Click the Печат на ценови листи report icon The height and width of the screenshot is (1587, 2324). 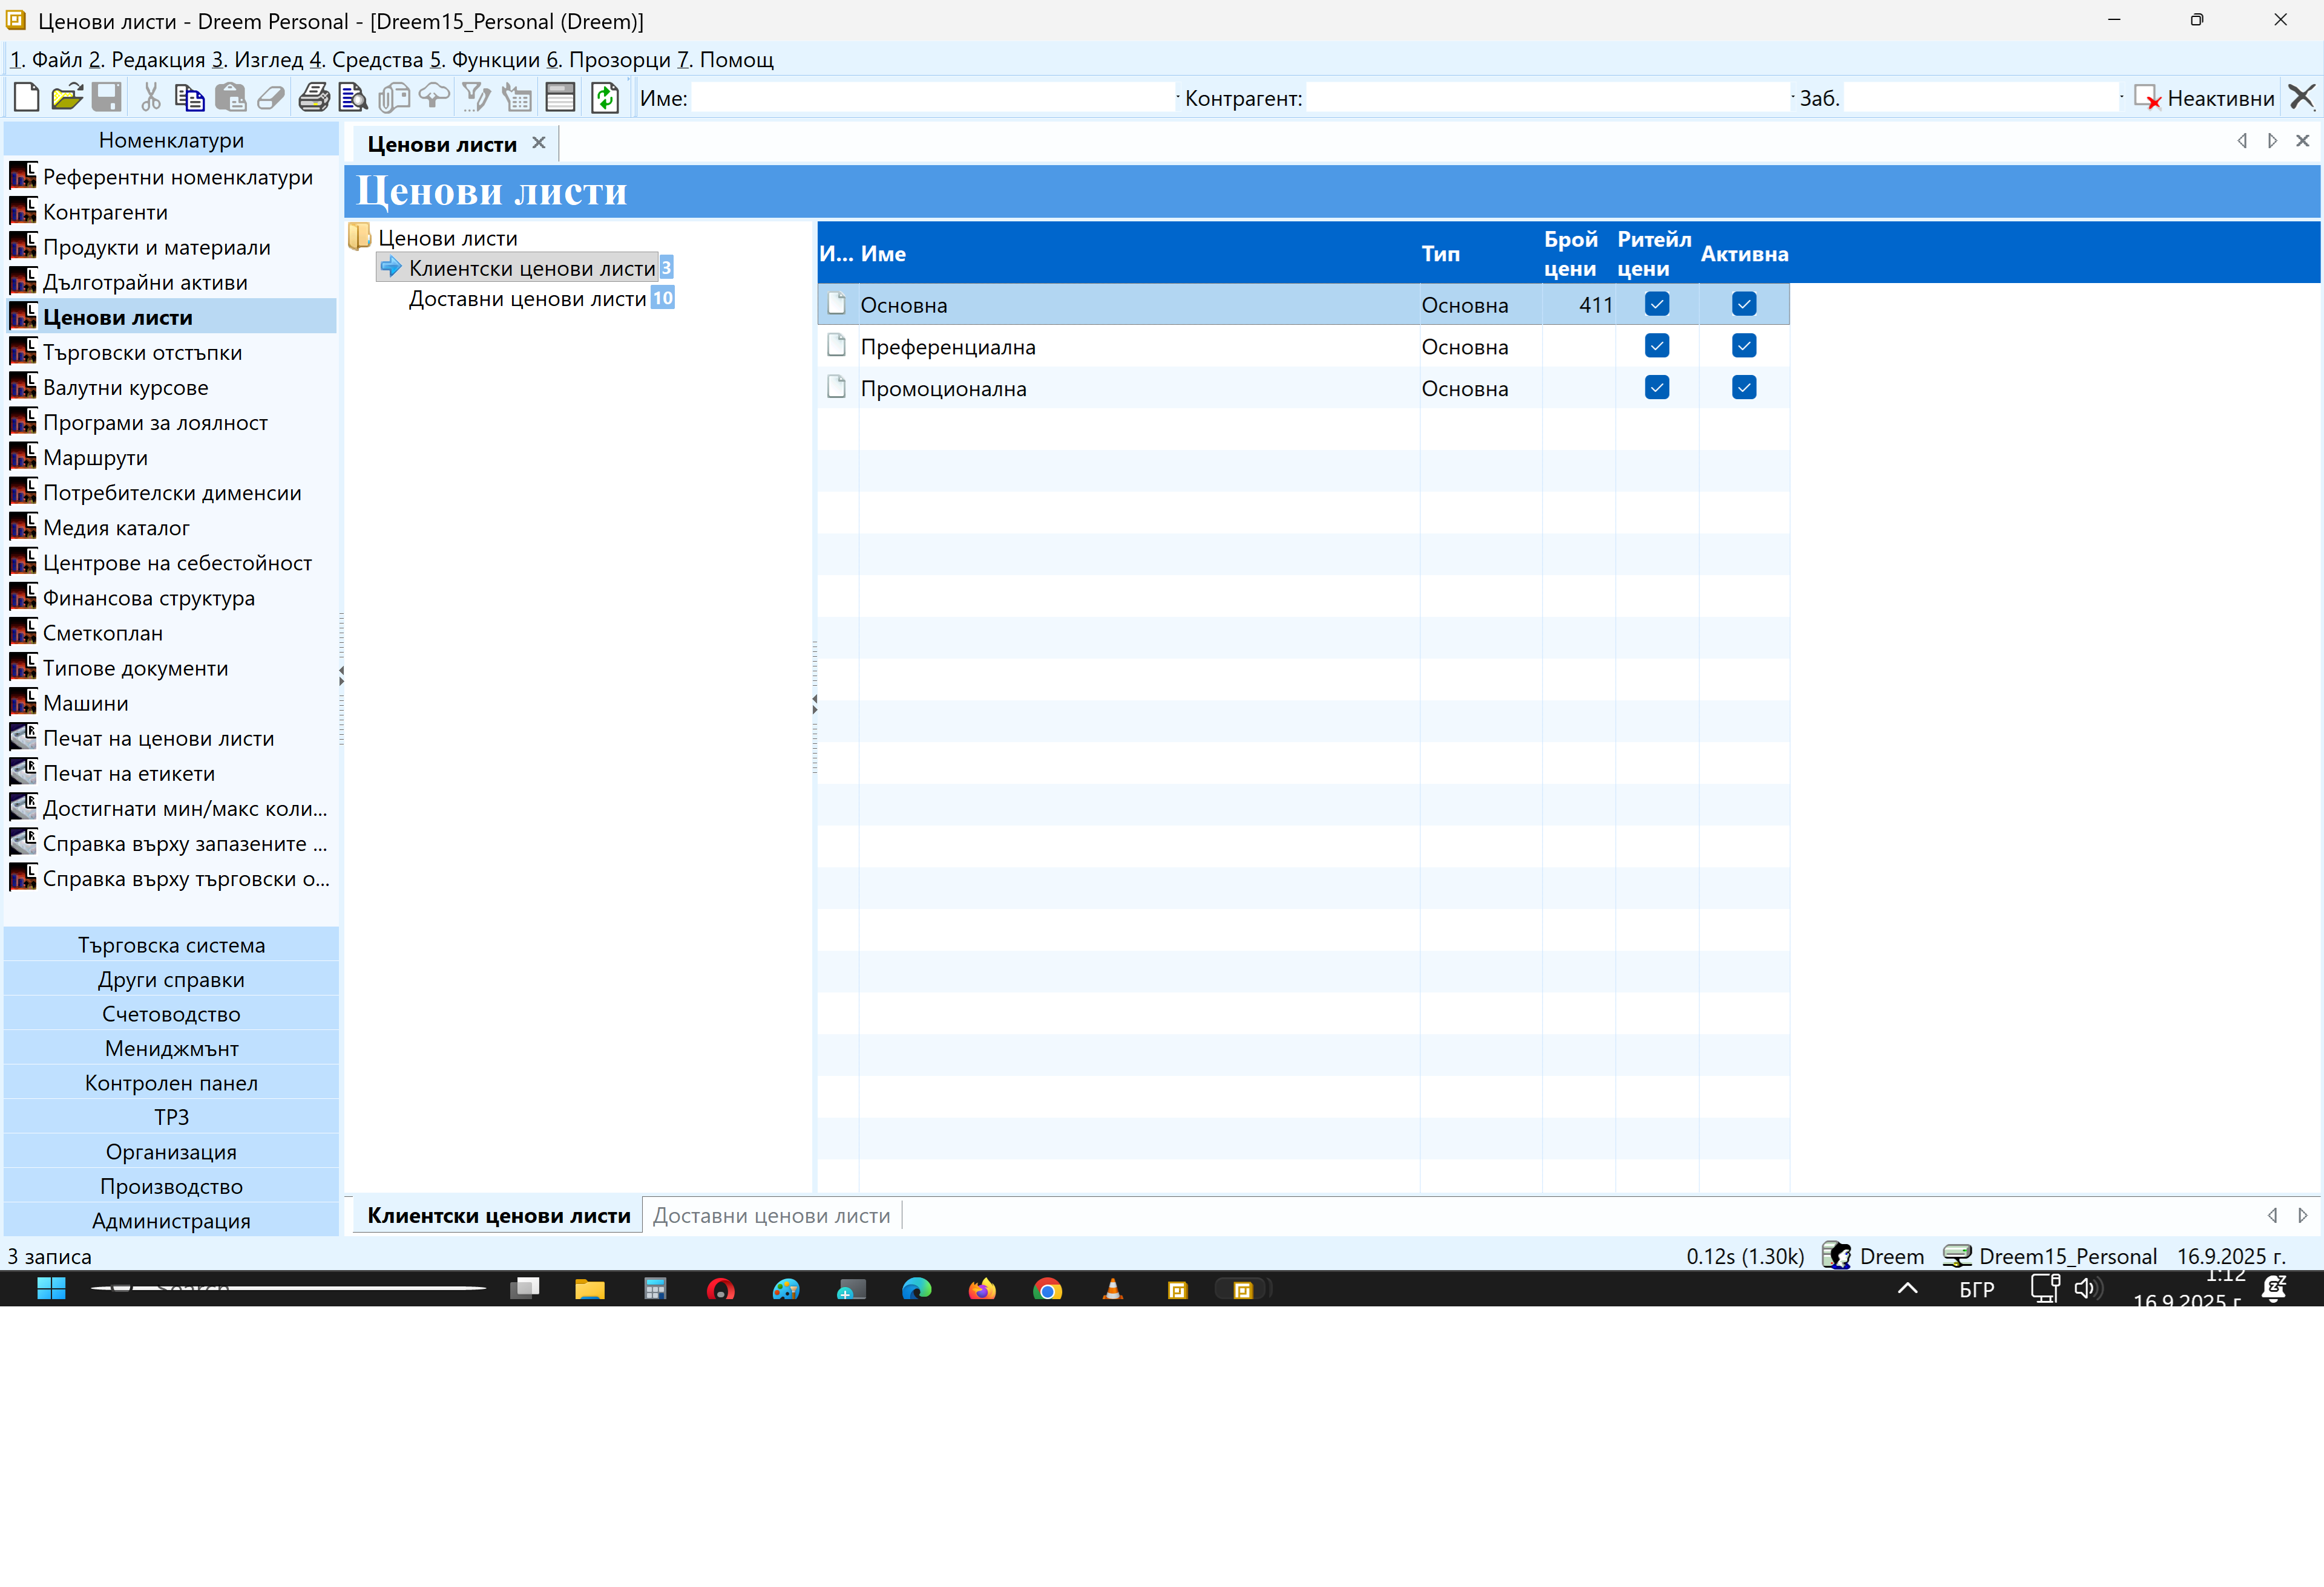pos(23,737)
